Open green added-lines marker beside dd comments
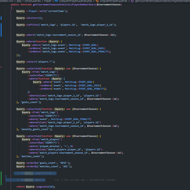This screenshot has width=190, height=190. (x=1, y=178)
